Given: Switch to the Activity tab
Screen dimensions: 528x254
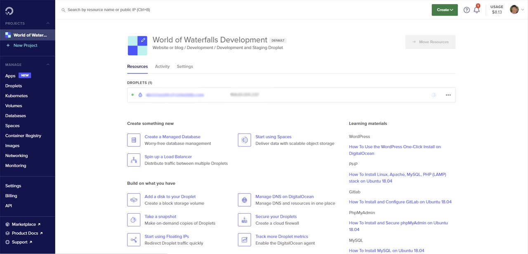Looking at the screenshot, I should 162,66.
